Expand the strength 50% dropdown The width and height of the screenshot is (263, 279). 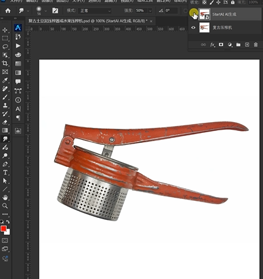[150, 11]
